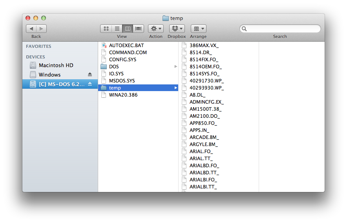347x223 pixels.
Task: Select the 40293930.WP_ file
Action: click(x=219, y=88)
